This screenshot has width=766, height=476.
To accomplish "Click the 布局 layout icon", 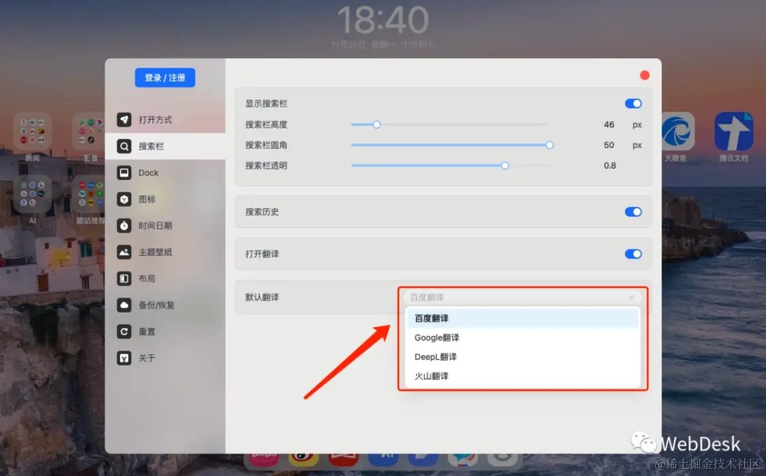I will coord(124,278).
